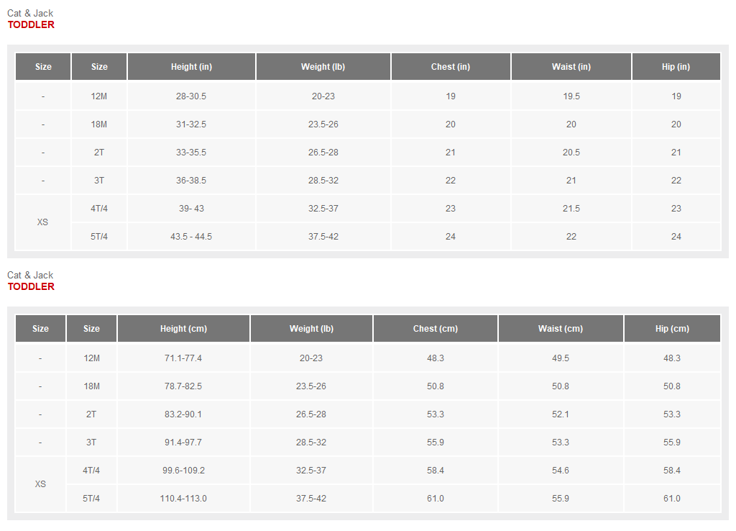Click the Chest (cm) column header

435,329
